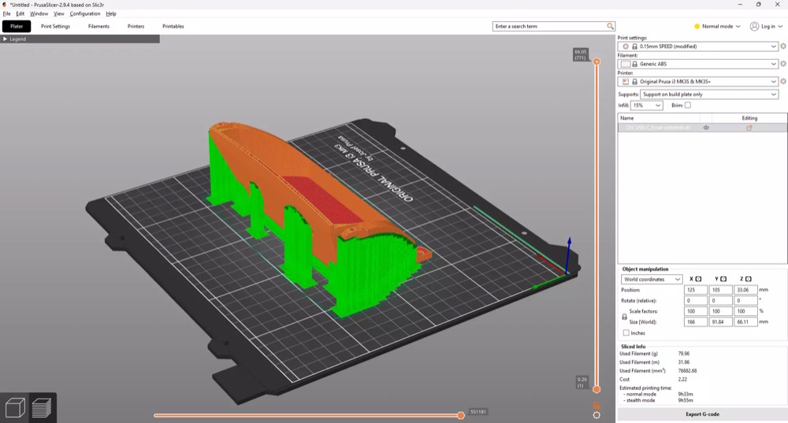Screen dimensions: 788x423
Task: Select the Plater tab
Action: pos(17,26)
